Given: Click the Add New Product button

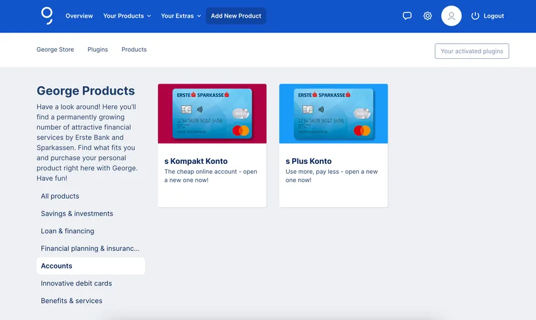Looking at the screenshot, I should (x=236, y=16).
